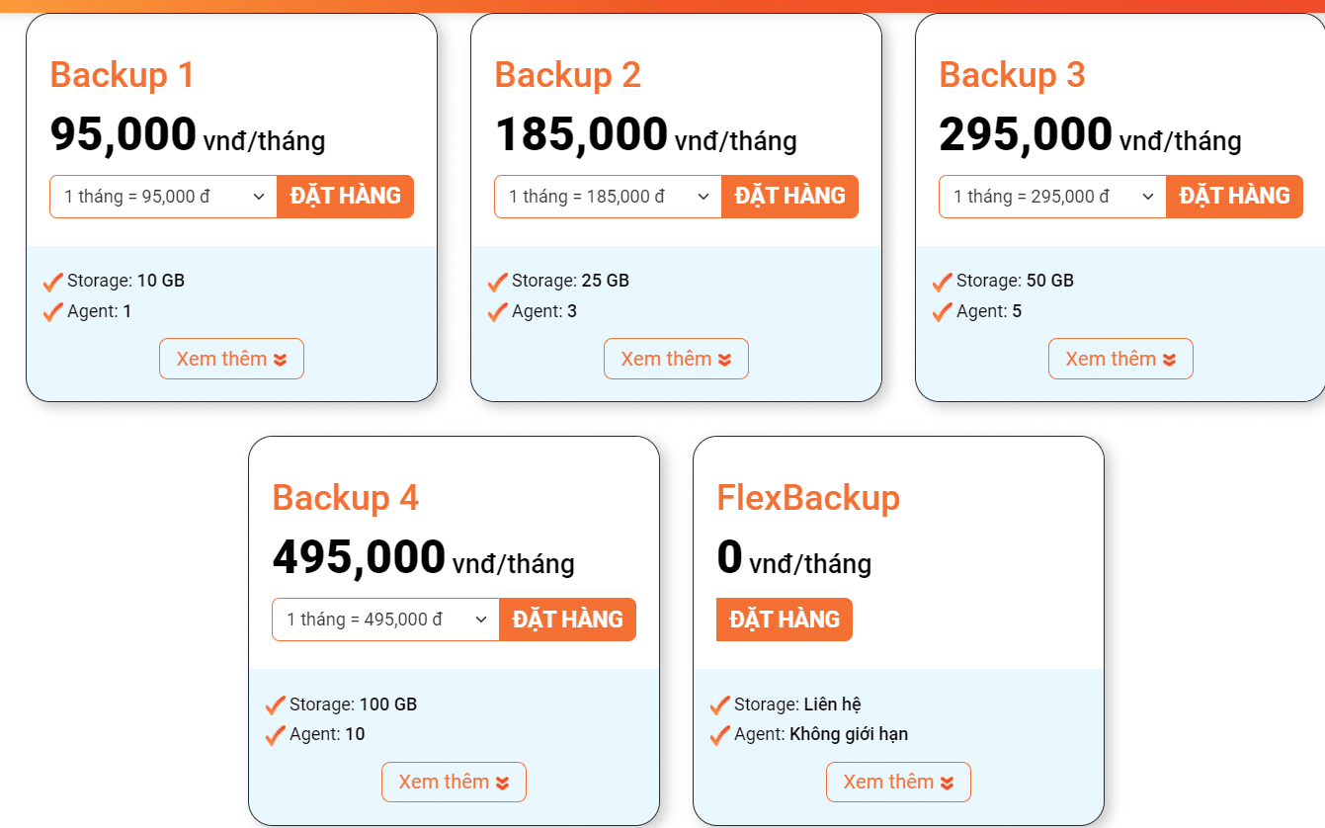
Task: Open the Backup 3 billing period dropdown
Action: point(1053,197)
